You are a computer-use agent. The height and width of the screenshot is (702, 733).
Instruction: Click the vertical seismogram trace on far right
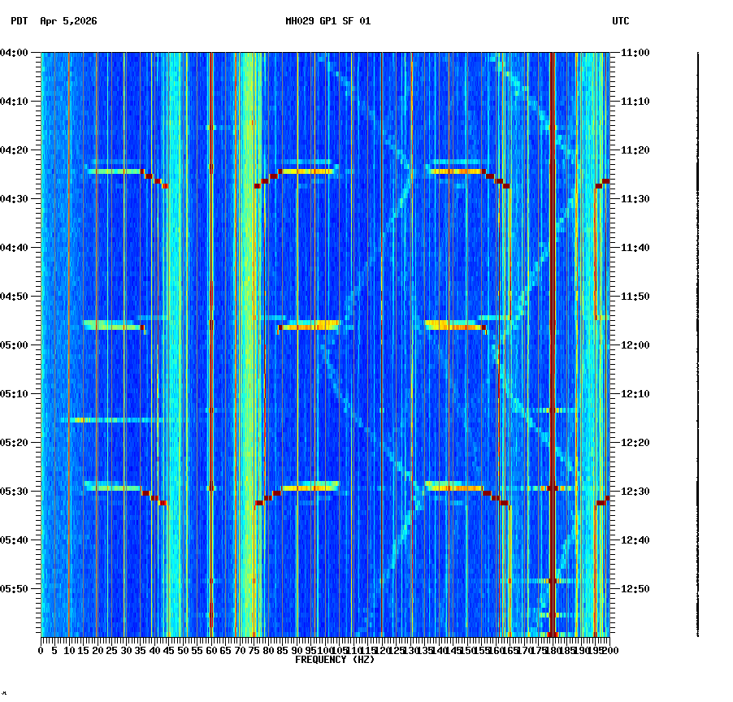click(697, 341)
